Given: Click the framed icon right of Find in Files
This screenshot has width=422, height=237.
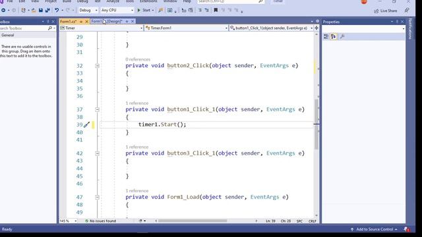Looking at the screenshot, I should [170, 11].
